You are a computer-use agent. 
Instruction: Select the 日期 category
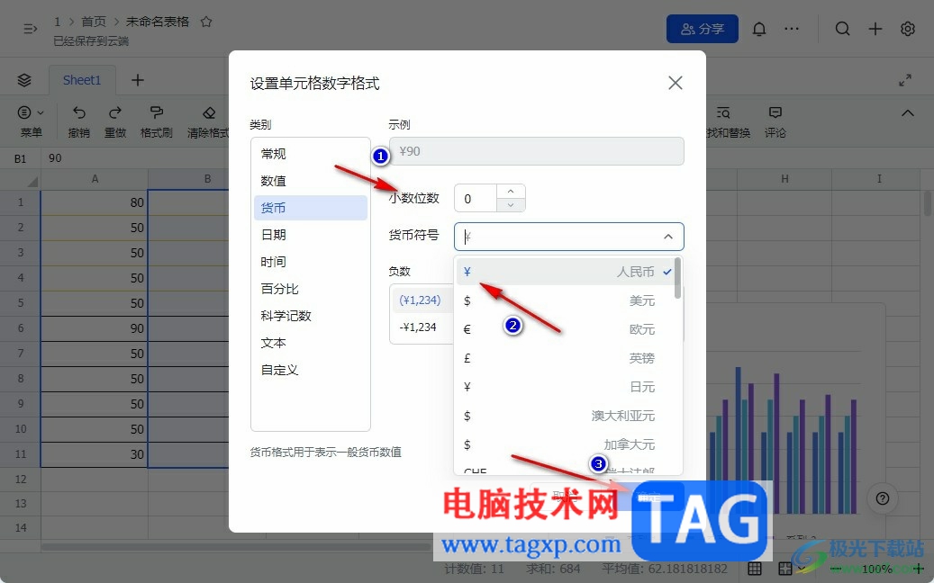click(x=311, y=235)
